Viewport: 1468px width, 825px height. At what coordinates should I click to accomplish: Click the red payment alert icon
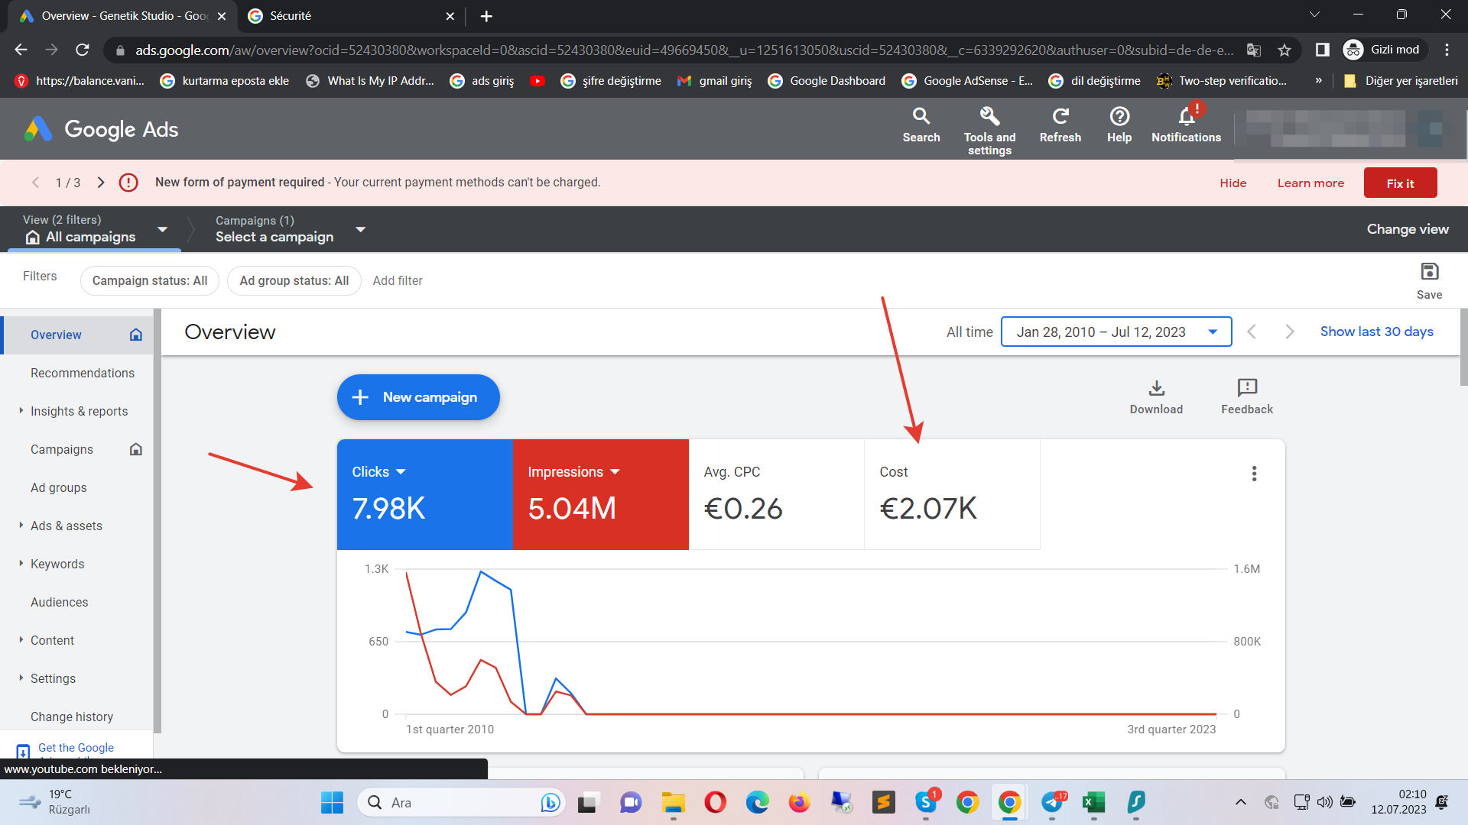pos(128,183)
